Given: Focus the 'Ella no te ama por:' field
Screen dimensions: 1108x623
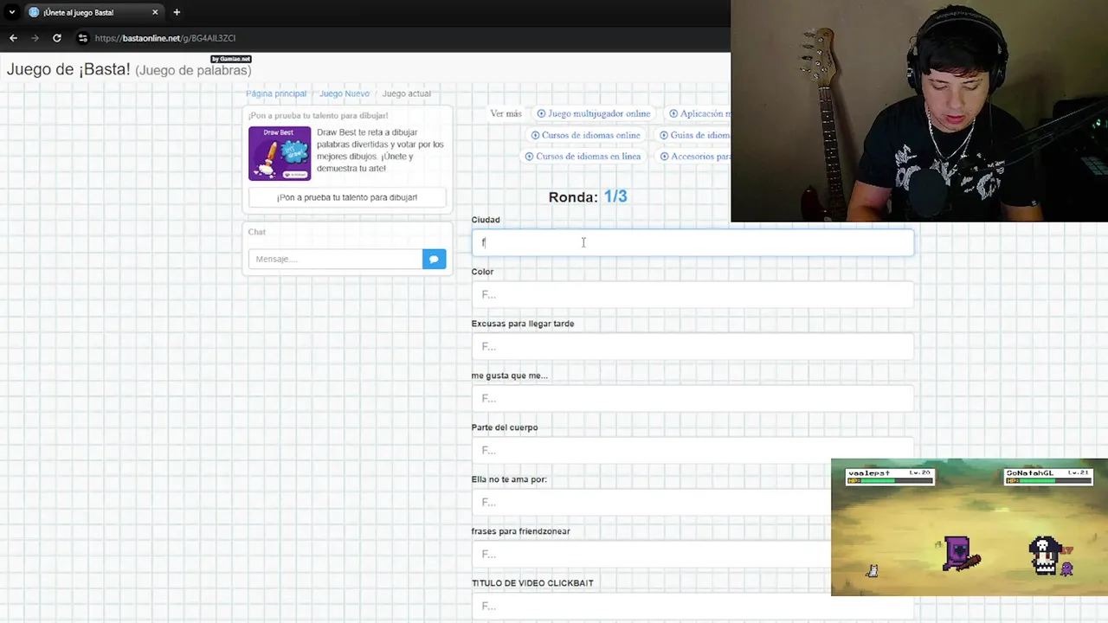Looking at the screenshot, I should coord(651,502).
